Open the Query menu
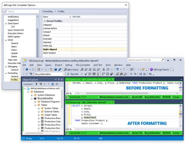 pyautogui.click(x=48, y=65)
